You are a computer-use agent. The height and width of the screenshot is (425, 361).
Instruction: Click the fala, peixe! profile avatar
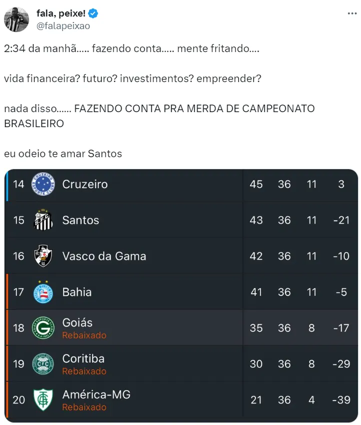tap(17, 20)
